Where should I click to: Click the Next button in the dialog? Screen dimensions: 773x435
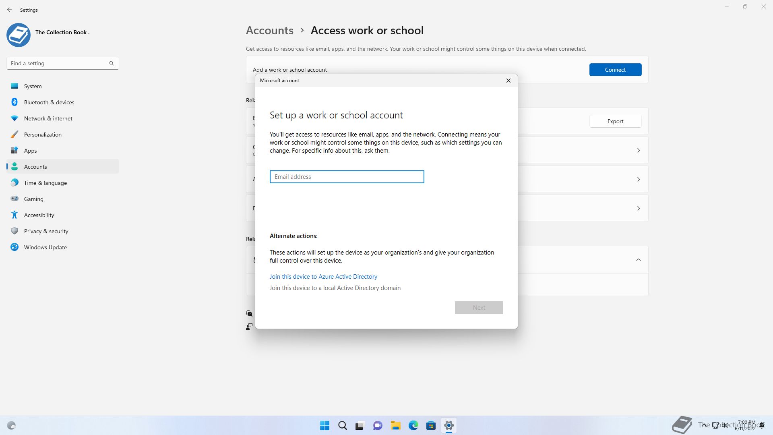479,308
